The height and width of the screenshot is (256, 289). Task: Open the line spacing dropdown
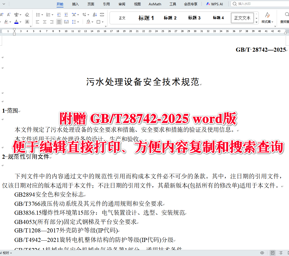point(76,22)
